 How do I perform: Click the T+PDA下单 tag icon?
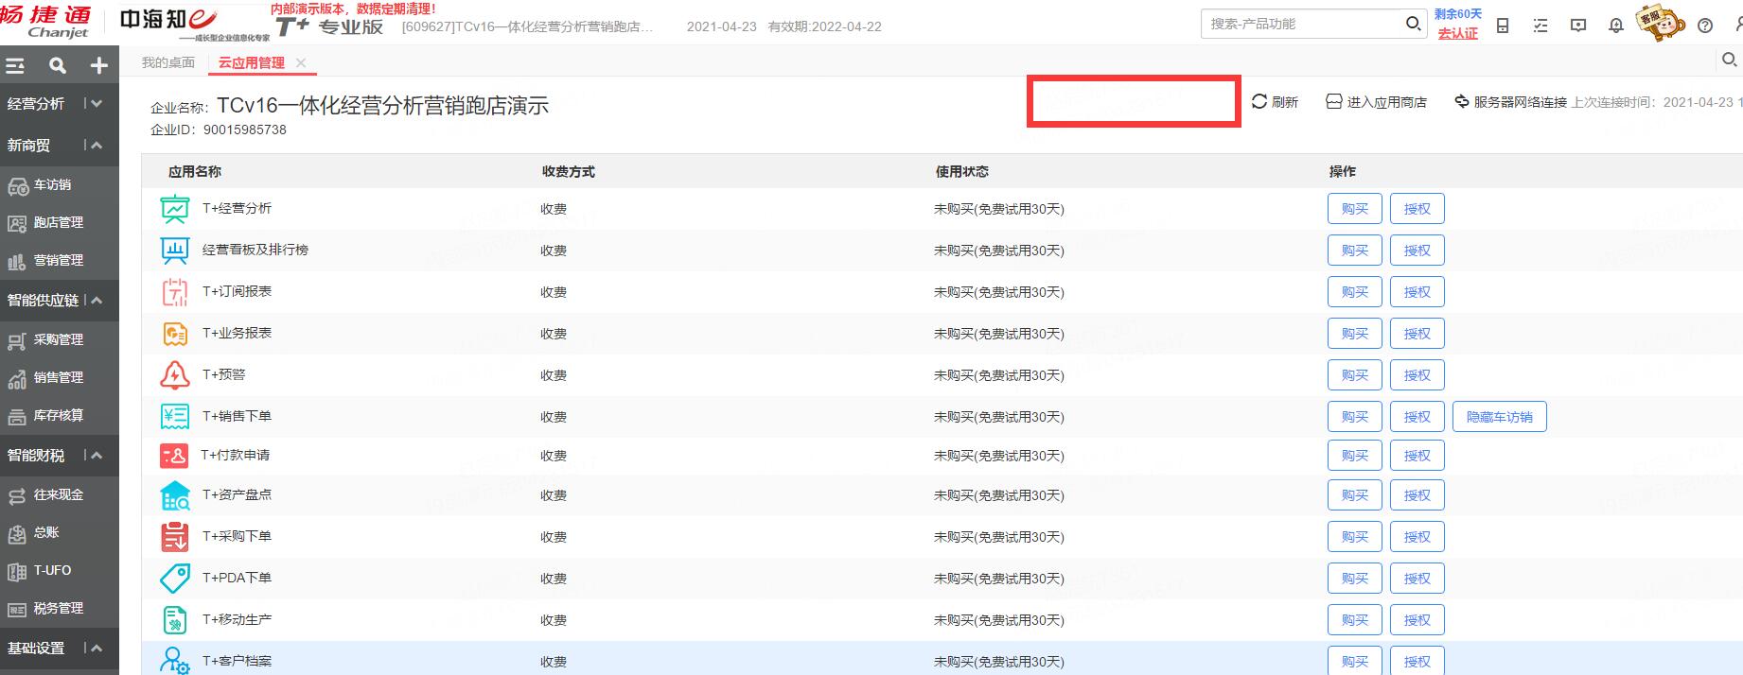pos(175,579)
